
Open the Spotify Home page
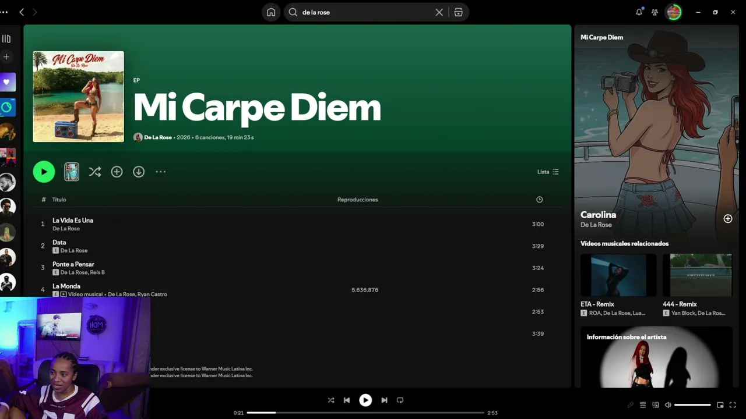[x=271, y=12]
